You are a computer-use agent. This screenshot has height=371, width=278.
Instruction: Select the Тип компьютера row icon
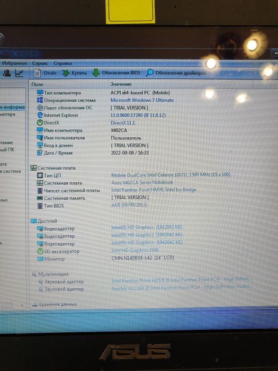40,93
